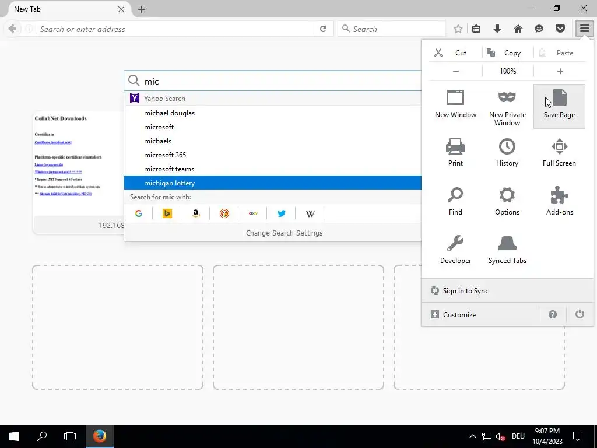
Task: Open Synced Tabs
Action: 507,250
